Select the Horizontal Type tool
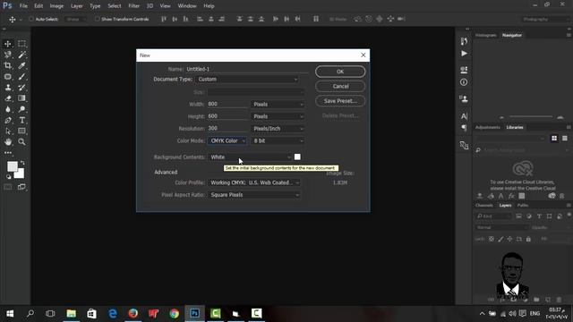 click(x=21, y=120)
